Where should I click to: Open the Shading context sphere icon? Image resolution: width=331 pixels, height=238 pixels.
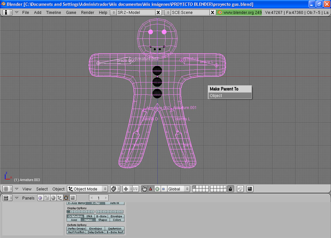53,198
